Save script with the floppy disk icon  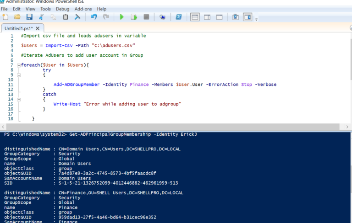[x=29, y=17]
